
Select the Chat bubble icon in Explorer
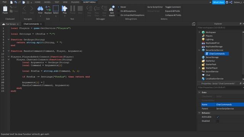203,75
